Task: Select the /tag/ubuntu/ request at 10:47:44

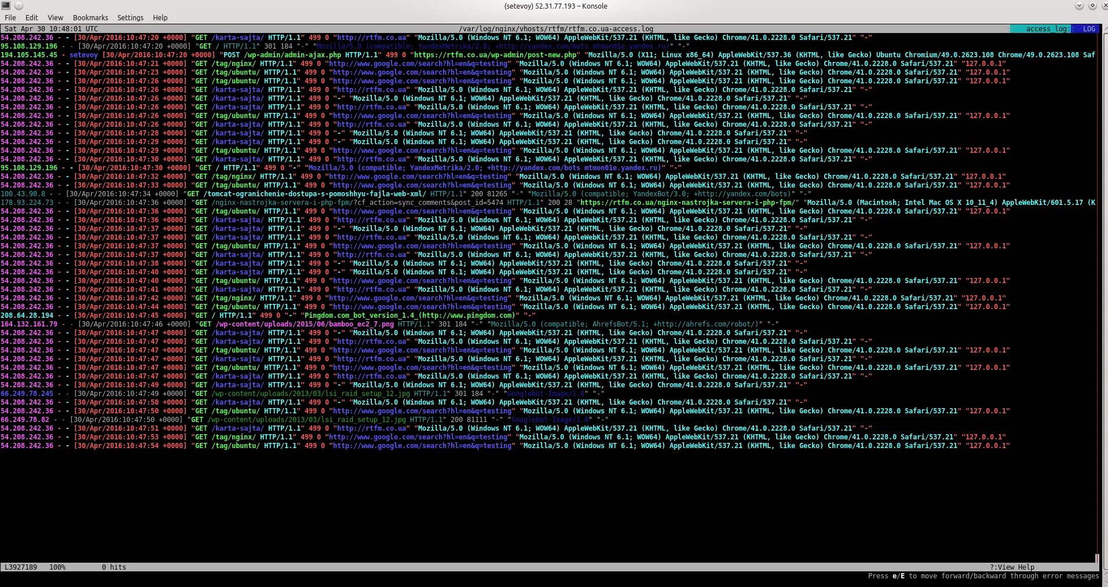Action: (505, 307)
